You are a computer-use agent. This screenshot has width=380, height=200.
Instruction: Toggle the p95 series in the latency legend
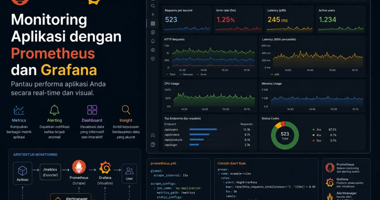275,75
